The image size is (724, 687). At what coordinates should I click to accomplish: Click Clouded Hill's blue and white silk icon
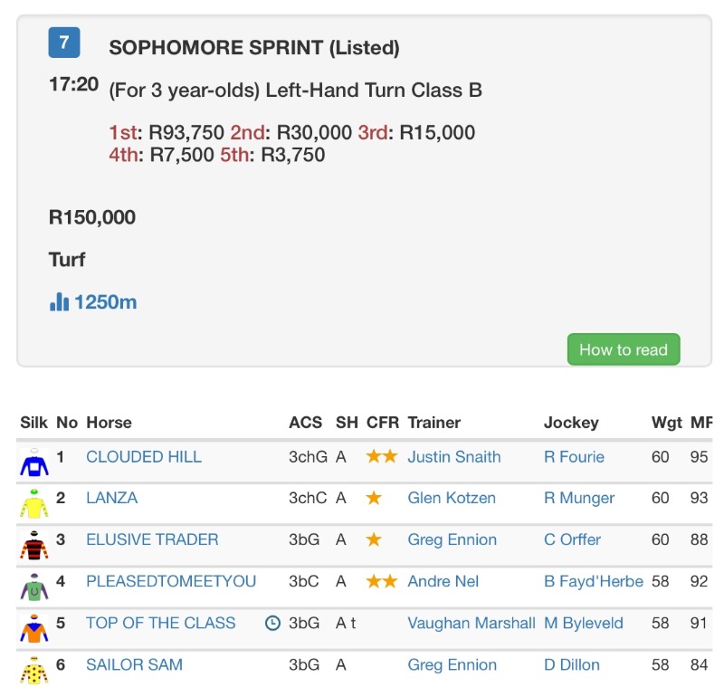click(34, 463)
